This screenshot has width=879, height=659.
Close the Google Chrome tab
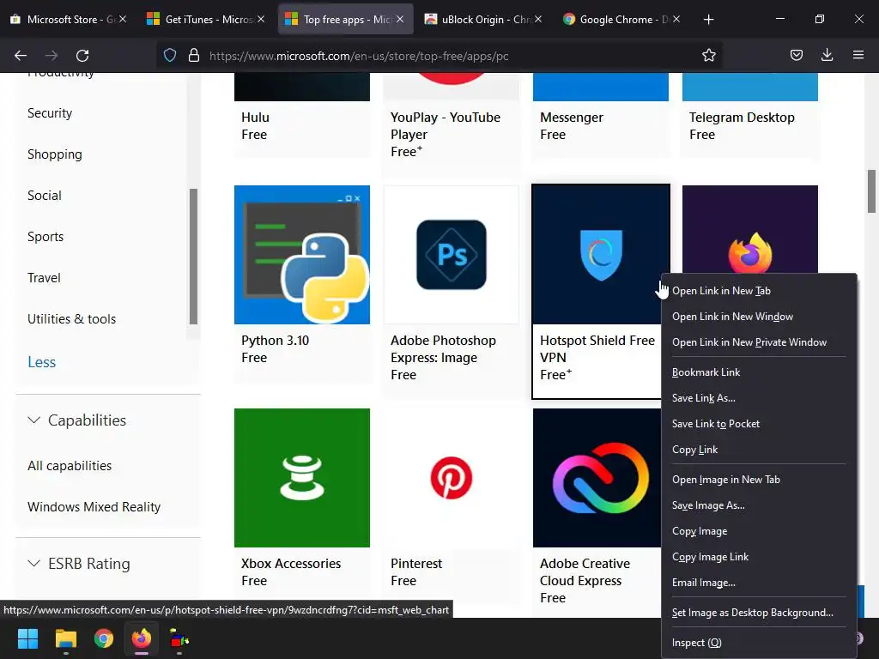pos(676,19)
